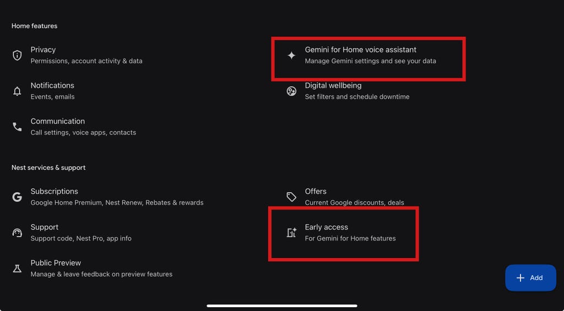
Task: Click the Communication phone icon
Action: [17, 127]
